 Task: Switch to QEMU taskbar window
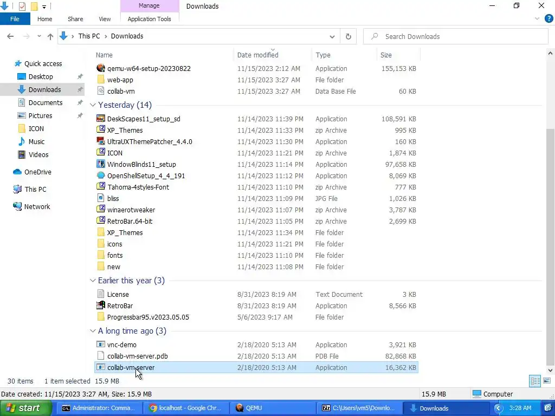[x=272, y=408]
